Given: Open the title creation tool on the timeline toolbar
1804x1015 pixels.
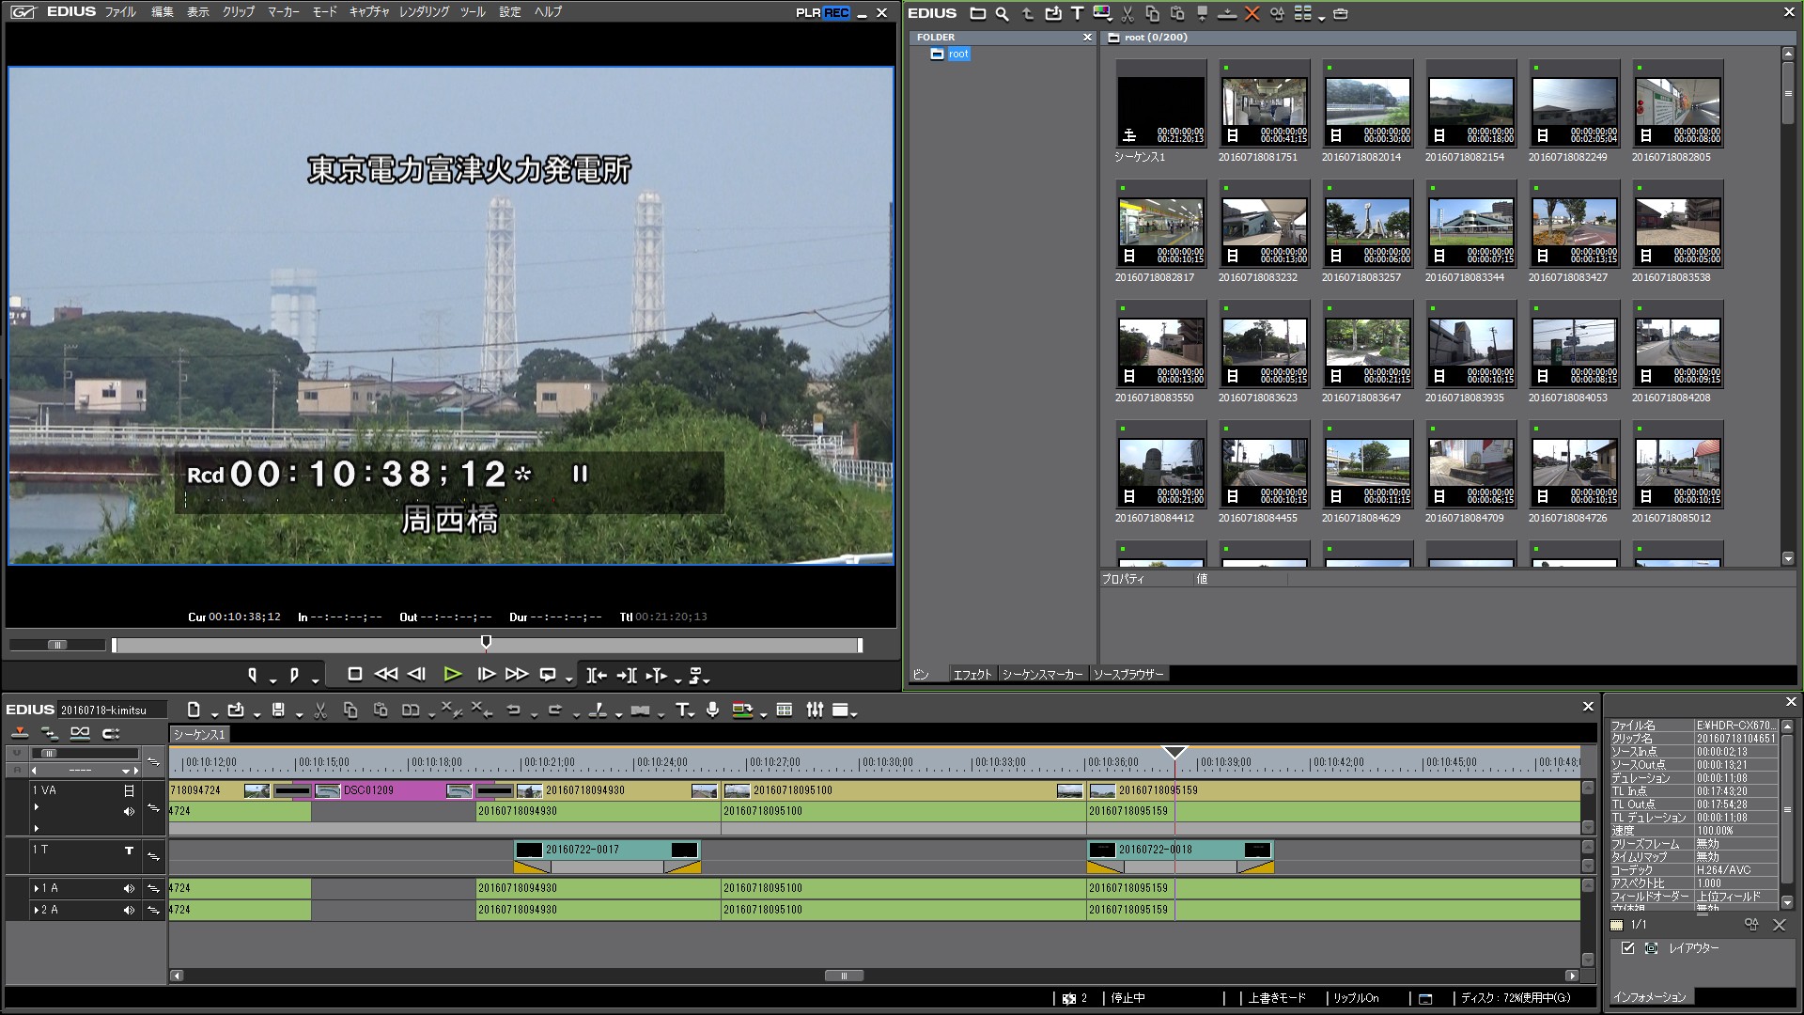Looking at the screenshot, I should (682, 710).
